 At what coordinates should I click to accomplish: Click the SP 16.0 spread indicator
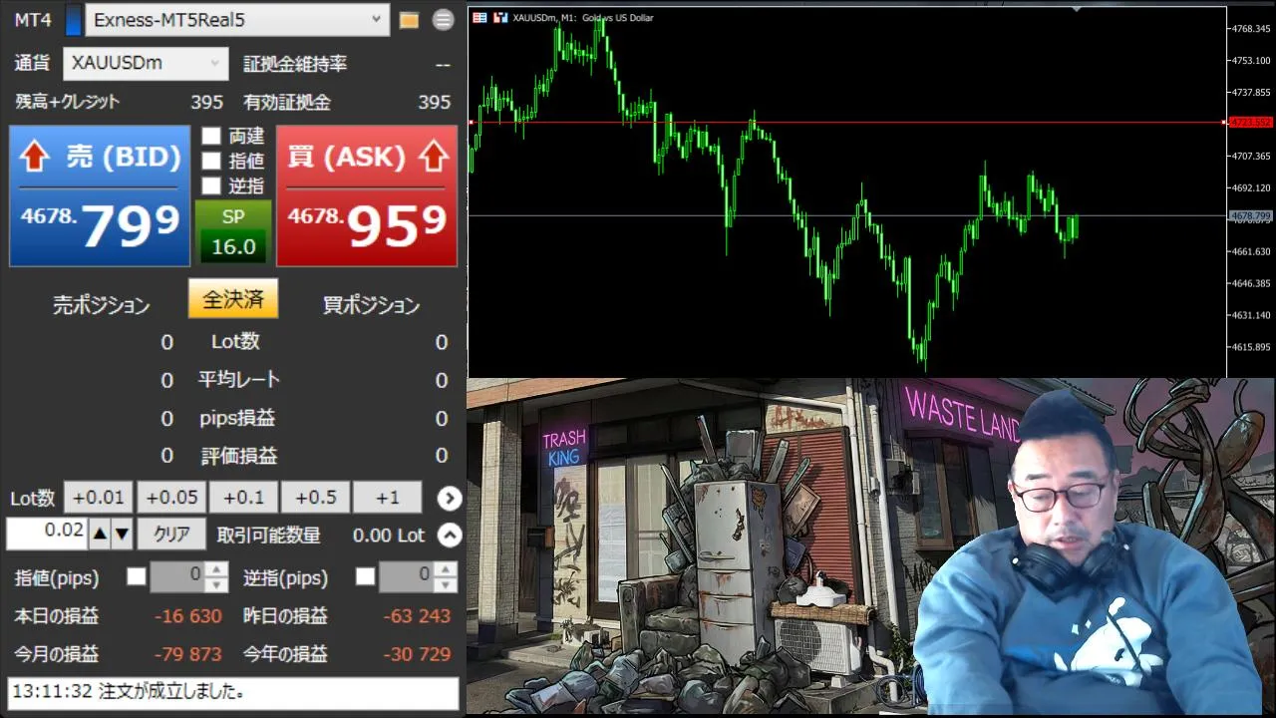coord(233,232)
